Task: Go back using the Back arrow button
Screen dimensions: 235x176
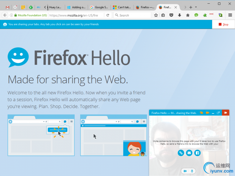Action: [5, 15]
